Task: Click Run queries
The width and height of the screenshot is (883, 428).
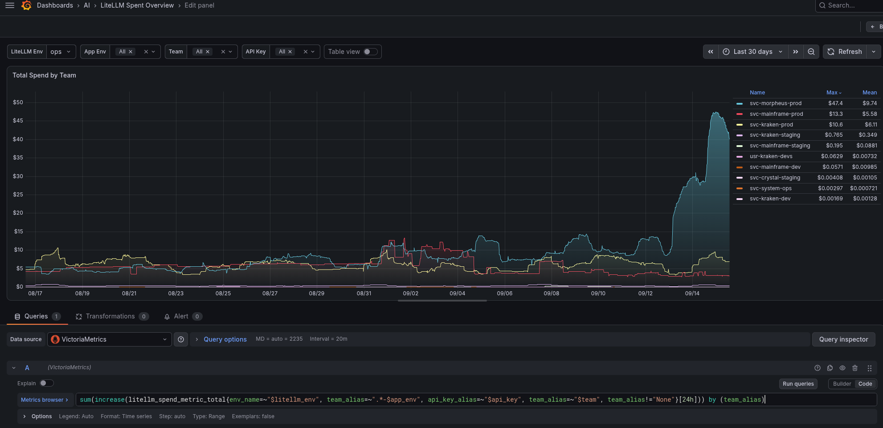Action: pos(798,384)
